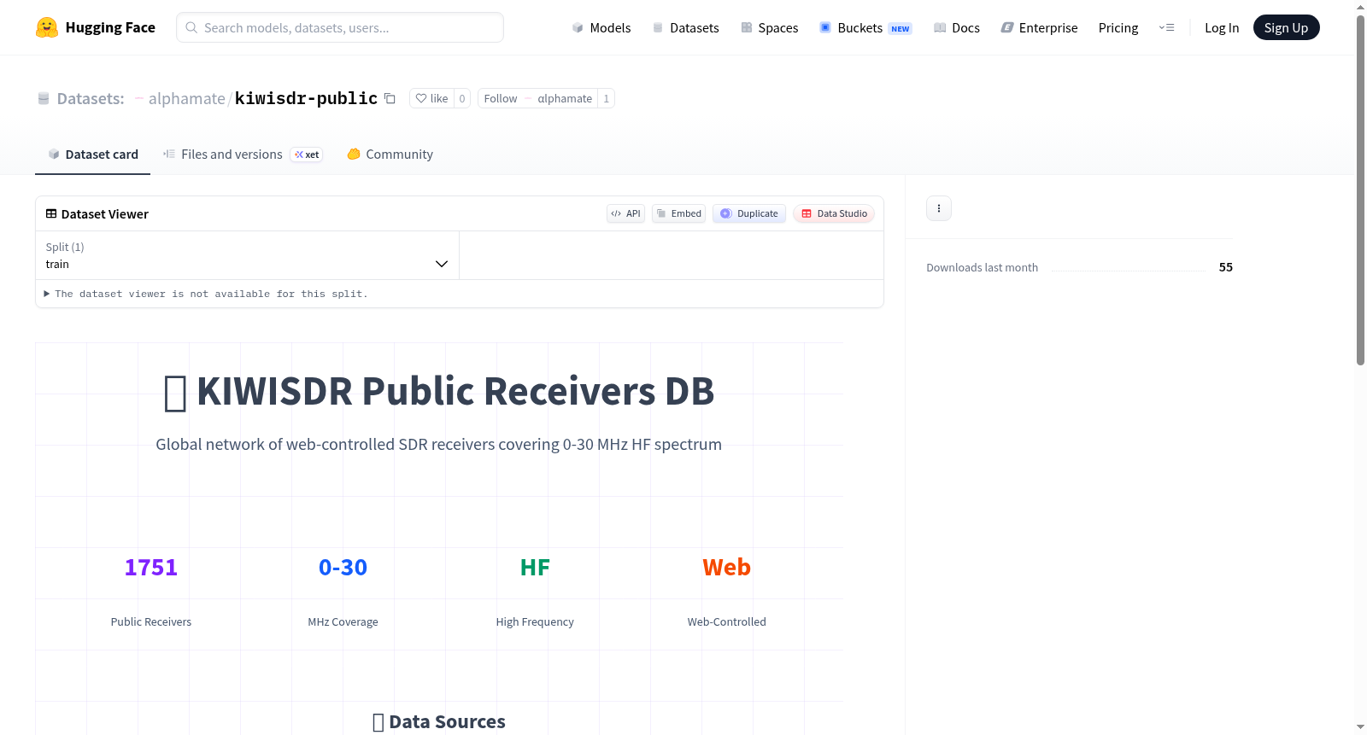Viewport: 1367px width, 735px height.
Task: Click the 'Data Sources' heading
Action: (x=439, y=722)
